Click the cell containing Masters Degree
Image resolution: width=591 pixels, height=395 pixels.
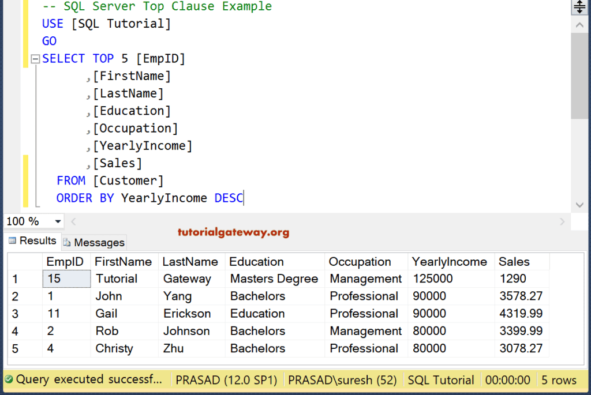click(274, 279)
